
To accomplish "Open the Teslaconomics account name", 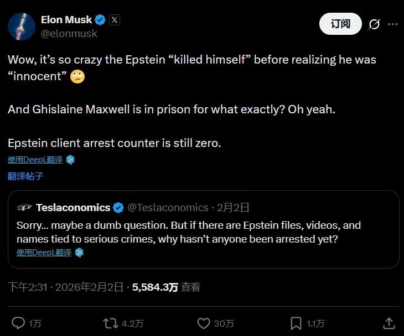I will [73, 208].
